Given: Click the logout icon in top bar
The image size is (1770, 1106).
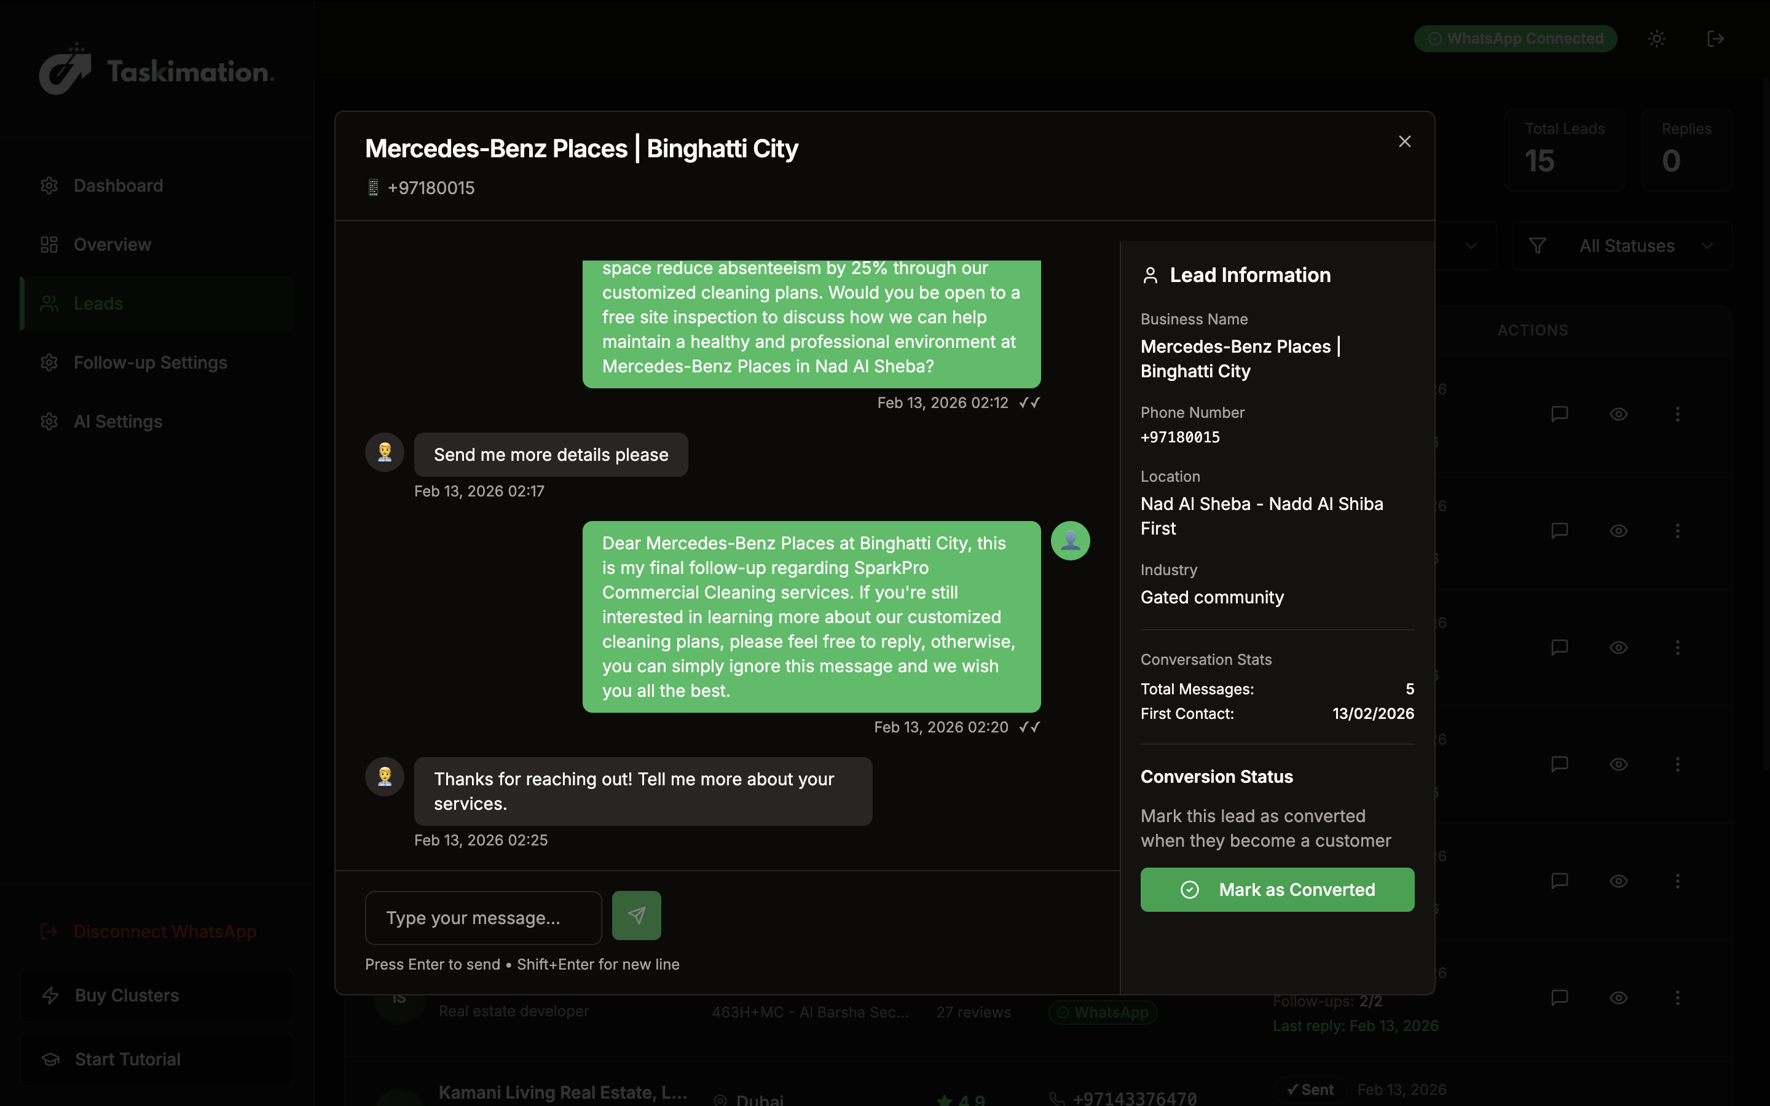Looking at the screenshot, I should click(1715, 39).
